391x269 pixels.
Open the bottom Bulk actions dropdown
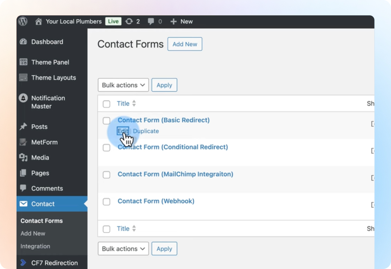[x=123, y=248]
